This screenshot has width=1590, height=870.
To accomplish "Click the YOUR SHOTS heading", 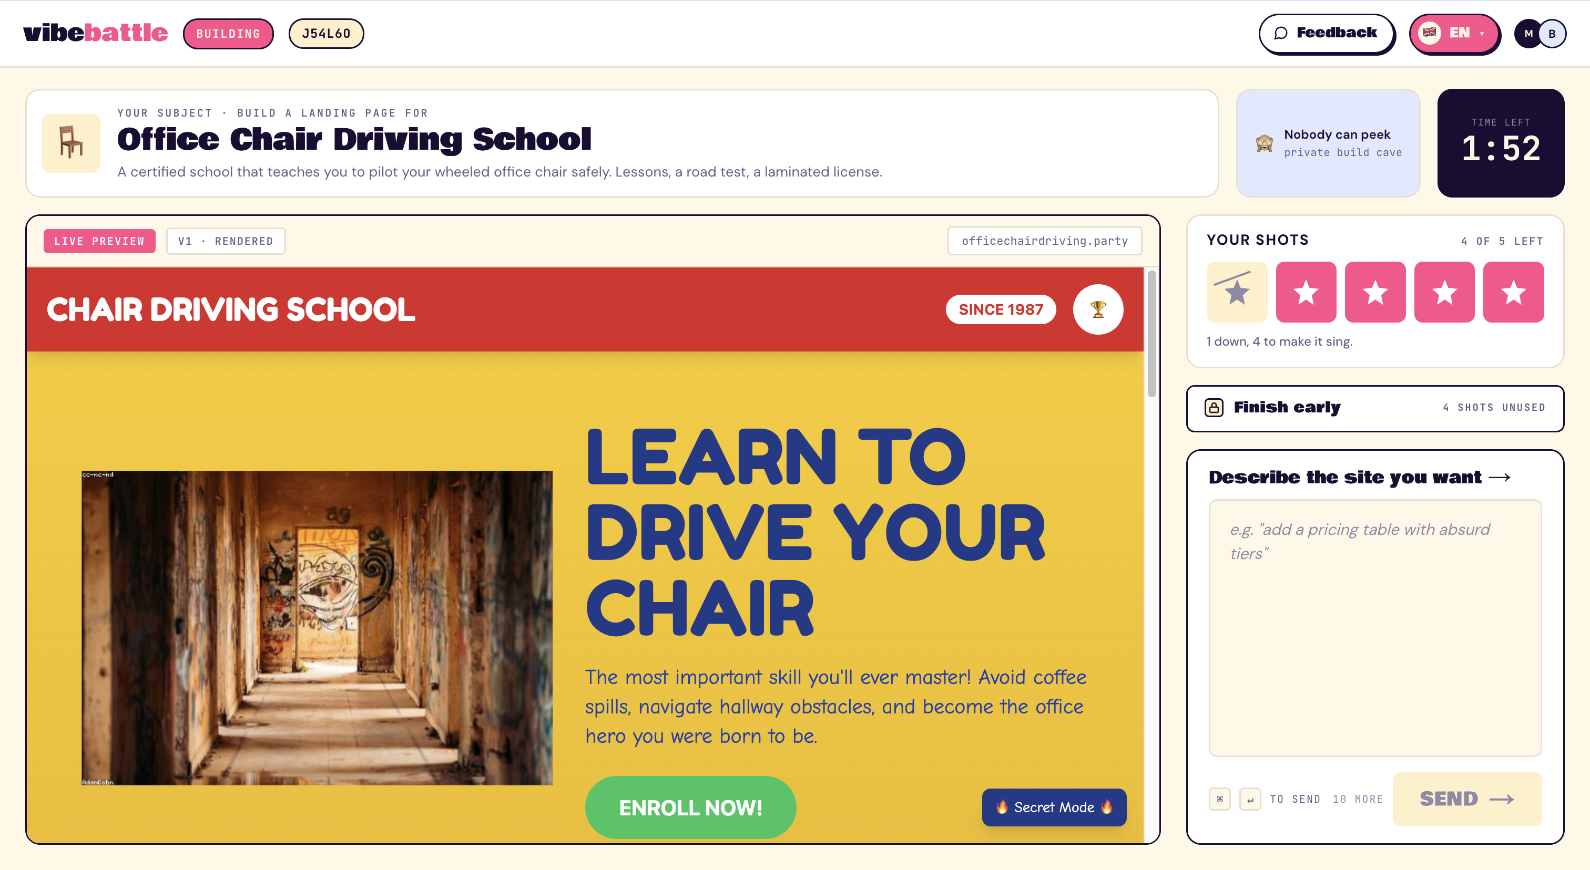I will 1258,240.
